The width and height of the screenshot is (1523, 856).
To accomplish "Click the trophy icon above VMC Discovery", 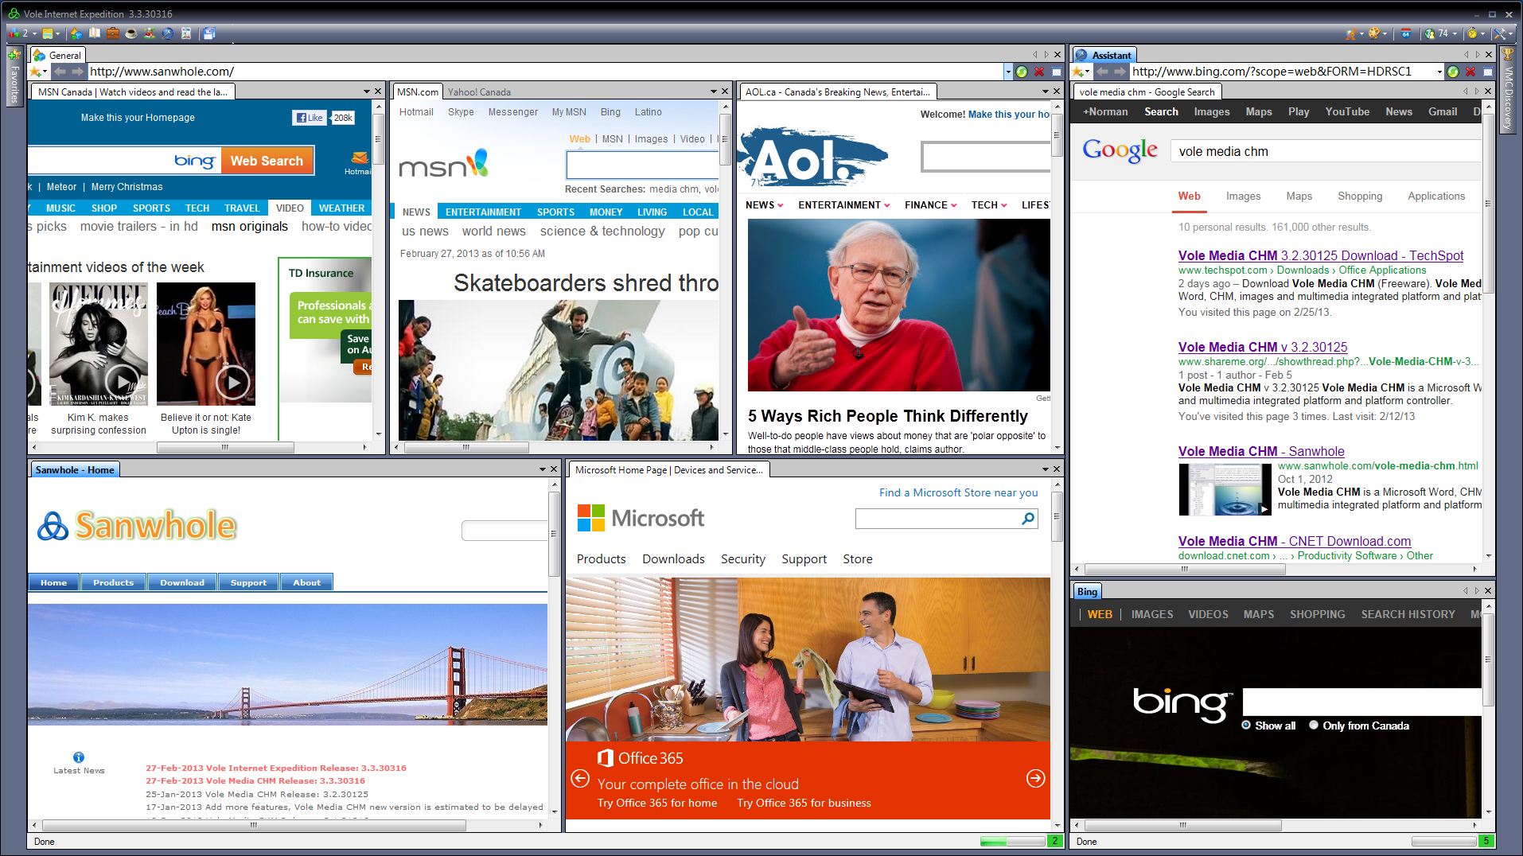I will (x=1507, y=55).
